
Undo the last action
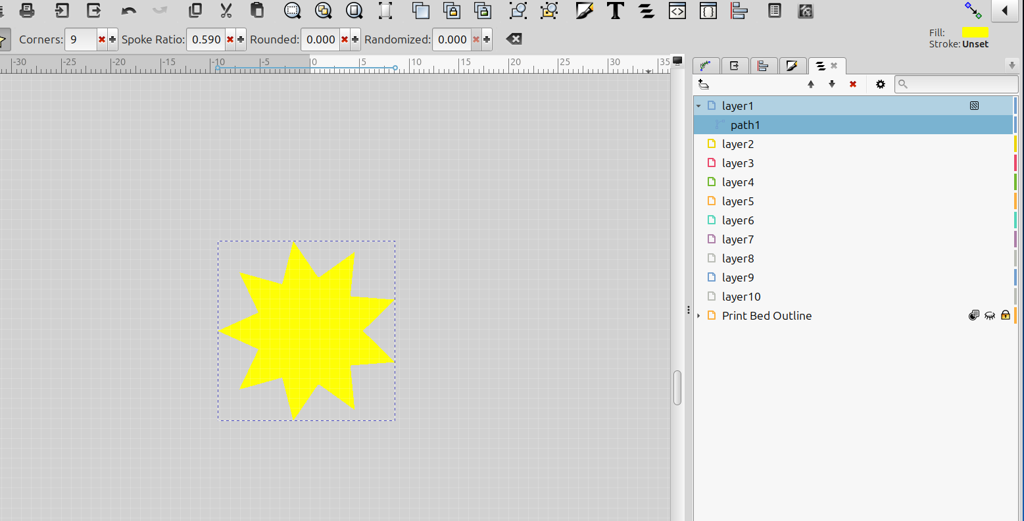point(129,11)
